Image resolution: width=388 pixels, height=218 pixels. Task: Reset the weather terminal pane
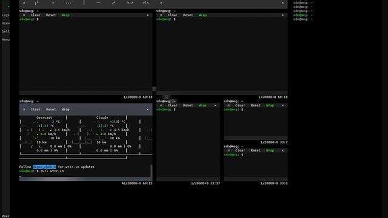[51, 109]
